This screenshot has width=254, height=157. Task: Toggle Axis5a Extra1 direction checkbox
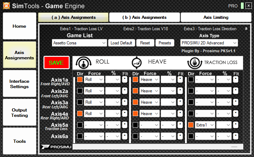tap(190, 125)
